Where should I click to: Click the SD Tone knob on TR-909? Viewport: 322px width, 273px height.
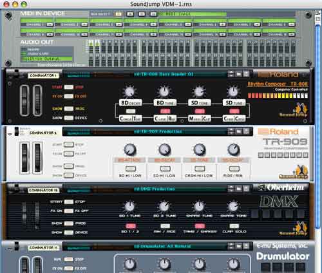(x=200, y=149)
